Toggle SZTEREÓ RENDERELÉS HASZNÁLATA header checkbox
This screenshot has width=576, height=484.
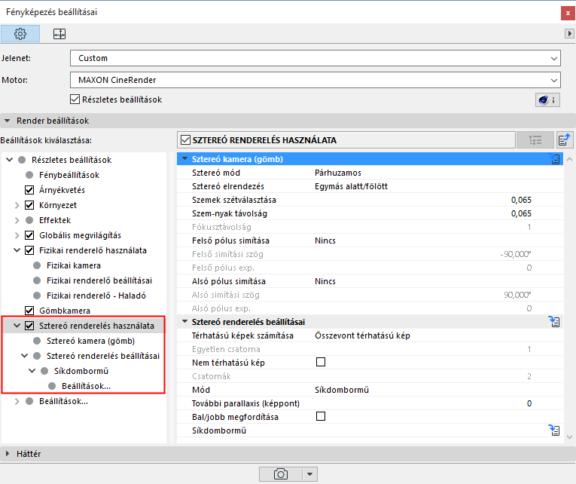coord(185,140)
